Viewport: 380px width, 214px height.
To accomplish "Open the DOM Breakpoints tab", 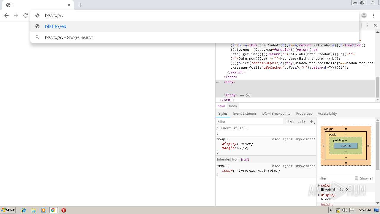I will click(276, 114).
